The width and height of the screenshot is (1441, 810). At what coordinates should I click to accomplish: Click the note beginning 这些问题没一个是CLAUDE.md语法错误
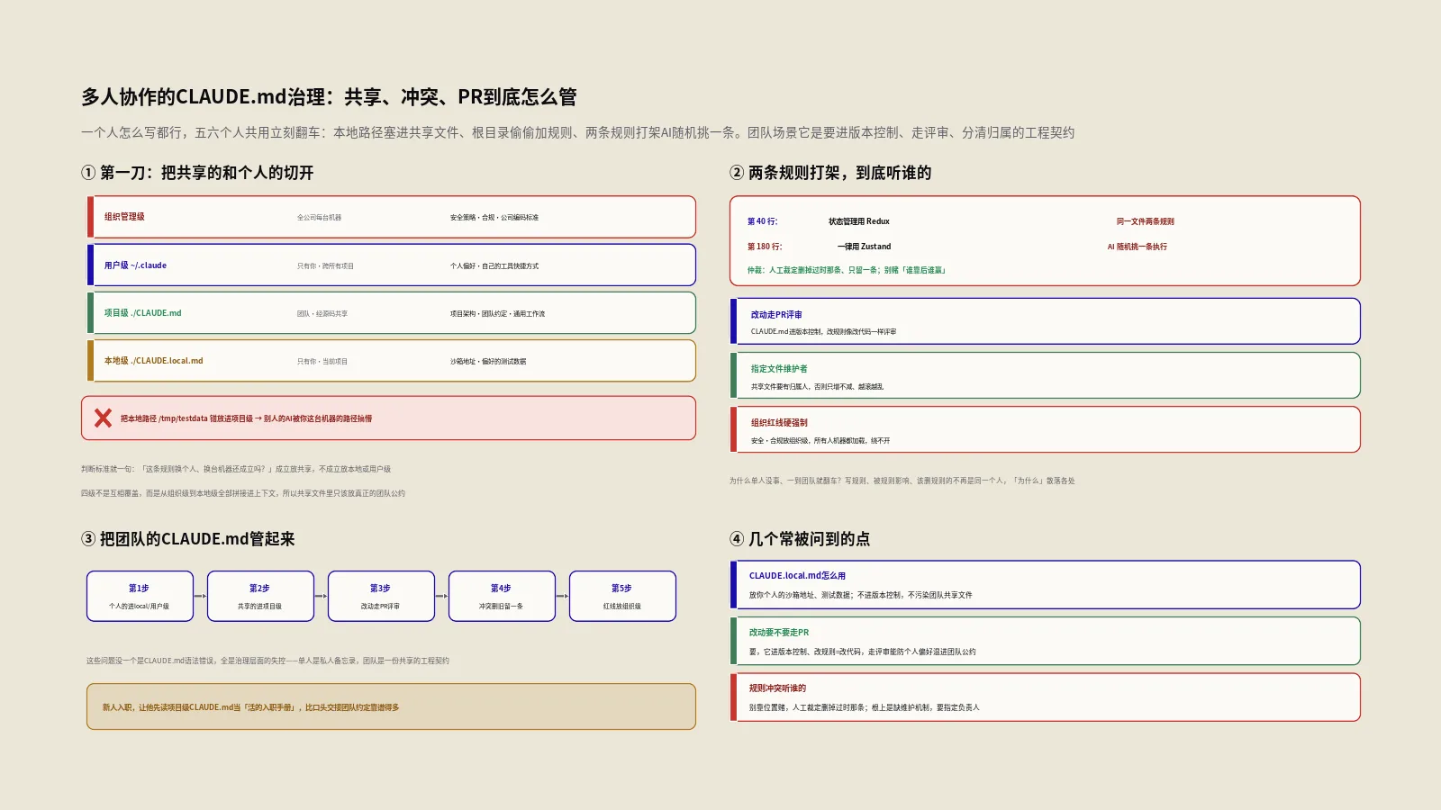click(267, 661)
